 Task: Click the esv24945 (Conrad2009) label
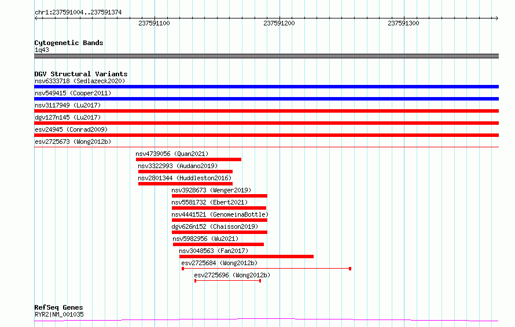71,129
